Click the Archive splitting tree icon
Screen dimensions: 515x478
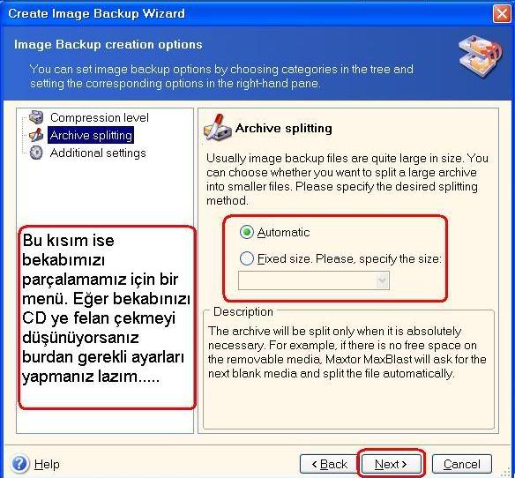click(36, 135)
